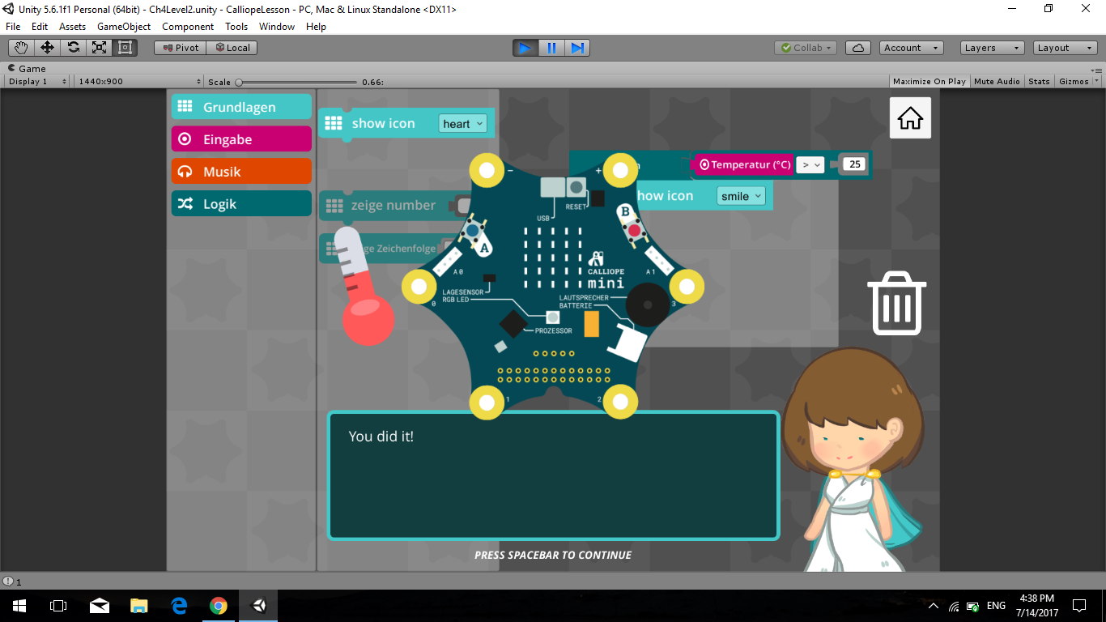Open the smile icon dropdown

[741, 195]
